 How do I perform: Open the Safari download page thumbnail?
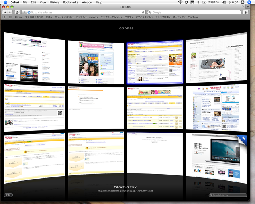[34, 58]
